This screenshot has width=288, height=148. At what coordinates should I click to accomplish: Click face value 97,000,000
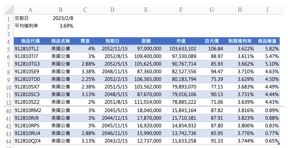146,49
